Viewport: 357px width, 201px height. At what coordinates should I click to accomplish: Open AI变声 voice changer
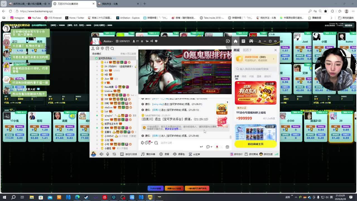click(x=194, y=154)
